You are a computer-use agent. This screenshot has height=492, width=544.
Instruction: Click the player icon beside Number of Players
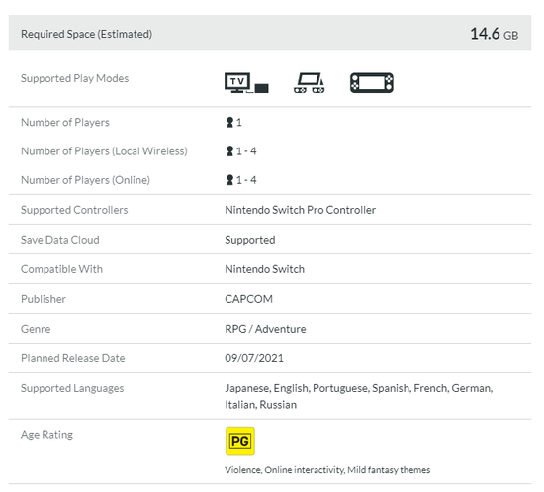pyautogui.click(x=229, y=122)
